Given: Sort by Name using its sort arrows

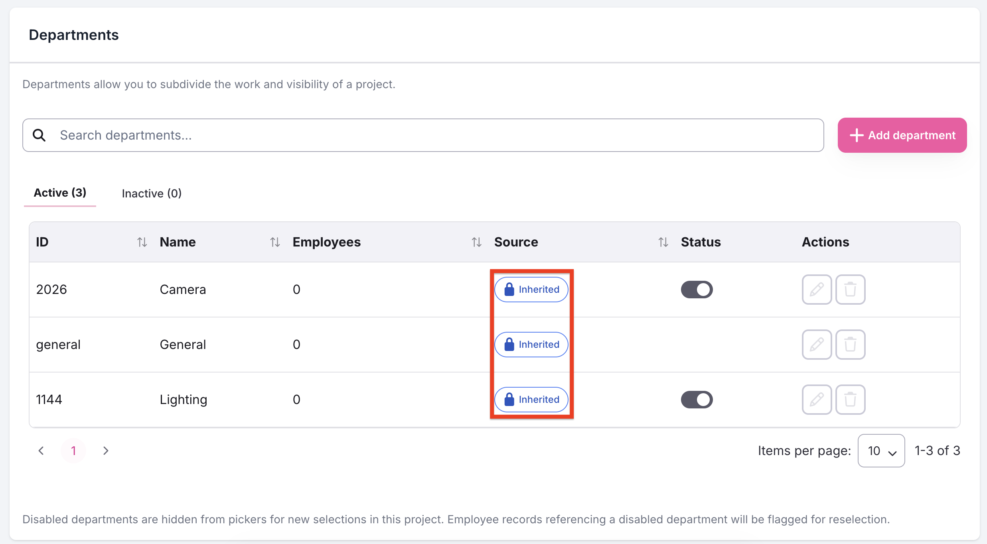Looking at the screenshot, I should coord(275,242).
